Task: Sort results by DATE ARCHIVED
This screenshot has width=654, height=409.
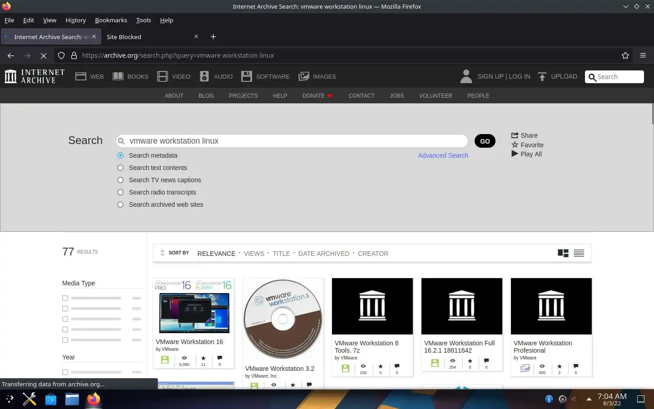Action: click(x=324, y=254)
